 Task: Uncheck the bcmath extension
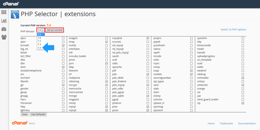pyautogui.click(x=63, y=45)
